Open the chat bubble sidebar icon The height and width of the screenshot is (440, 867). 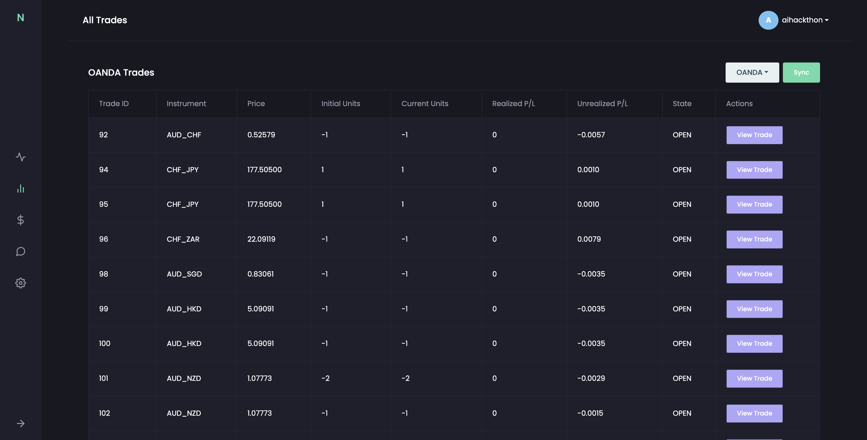(x=21, y=251)
